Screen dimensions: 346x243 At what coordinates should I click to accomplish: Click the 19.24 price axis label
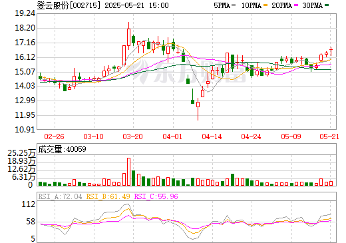tap(25, 13)
